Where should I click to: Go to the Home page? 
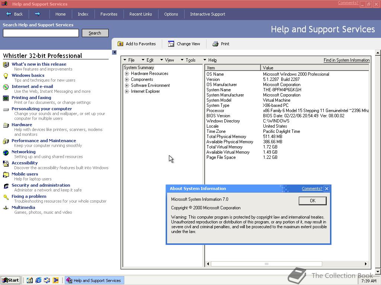(61, 14)
